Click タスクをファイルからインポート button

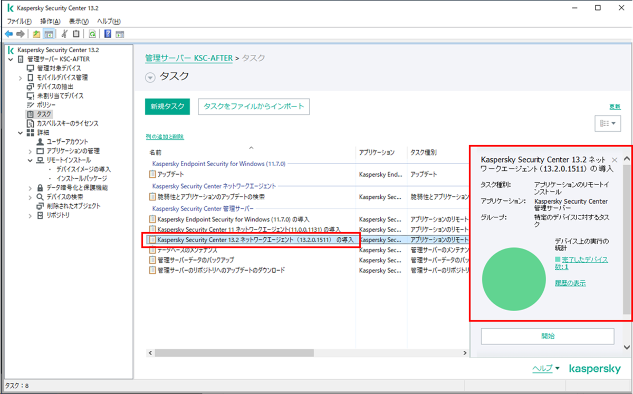point(254,106)
